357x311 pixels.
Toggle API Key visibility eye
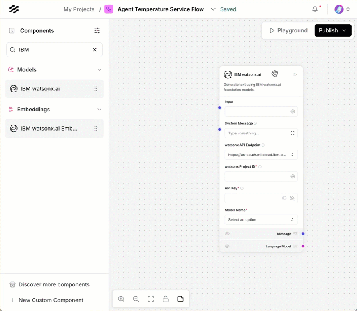click(292, 198)
